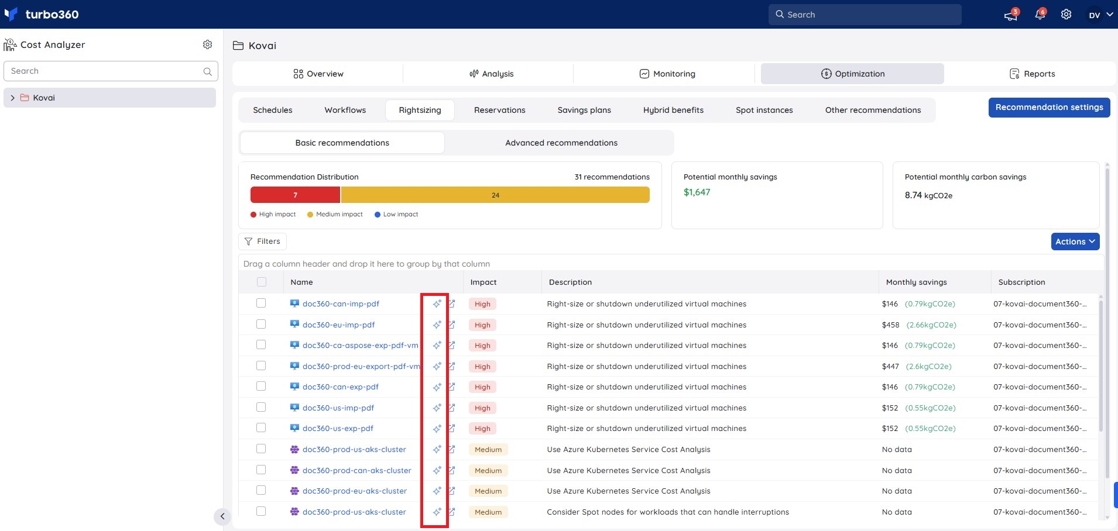Open external link for doc360-ca-aspose-exp-pdf-vm
The image size is (1118, 531).
(x=451, y=346)
